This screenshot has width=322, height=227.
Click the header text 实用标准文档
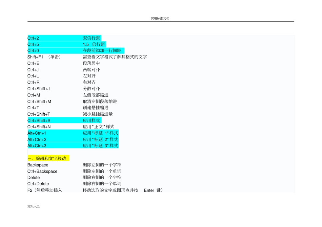click(160, 18)
